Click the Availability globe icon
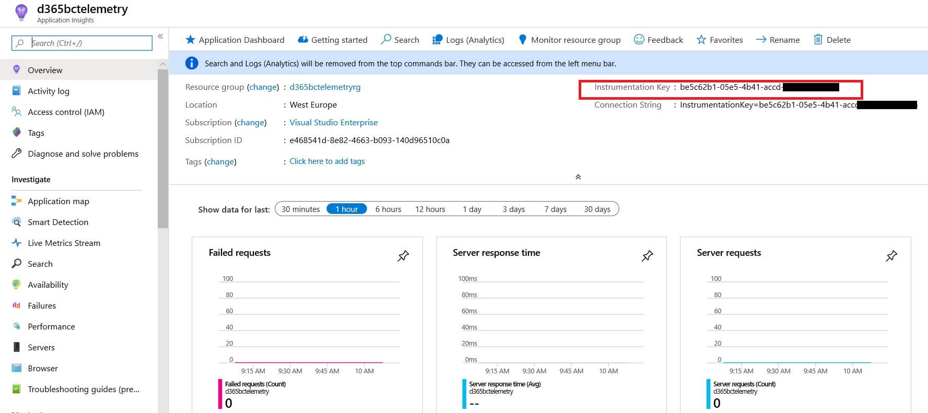This screenshot has width=928, height=413. (17, 285)
